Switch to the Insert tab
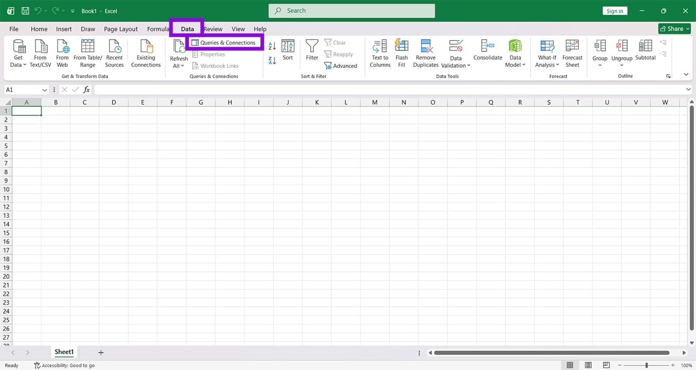696x370 pixels. coord(64,29)
